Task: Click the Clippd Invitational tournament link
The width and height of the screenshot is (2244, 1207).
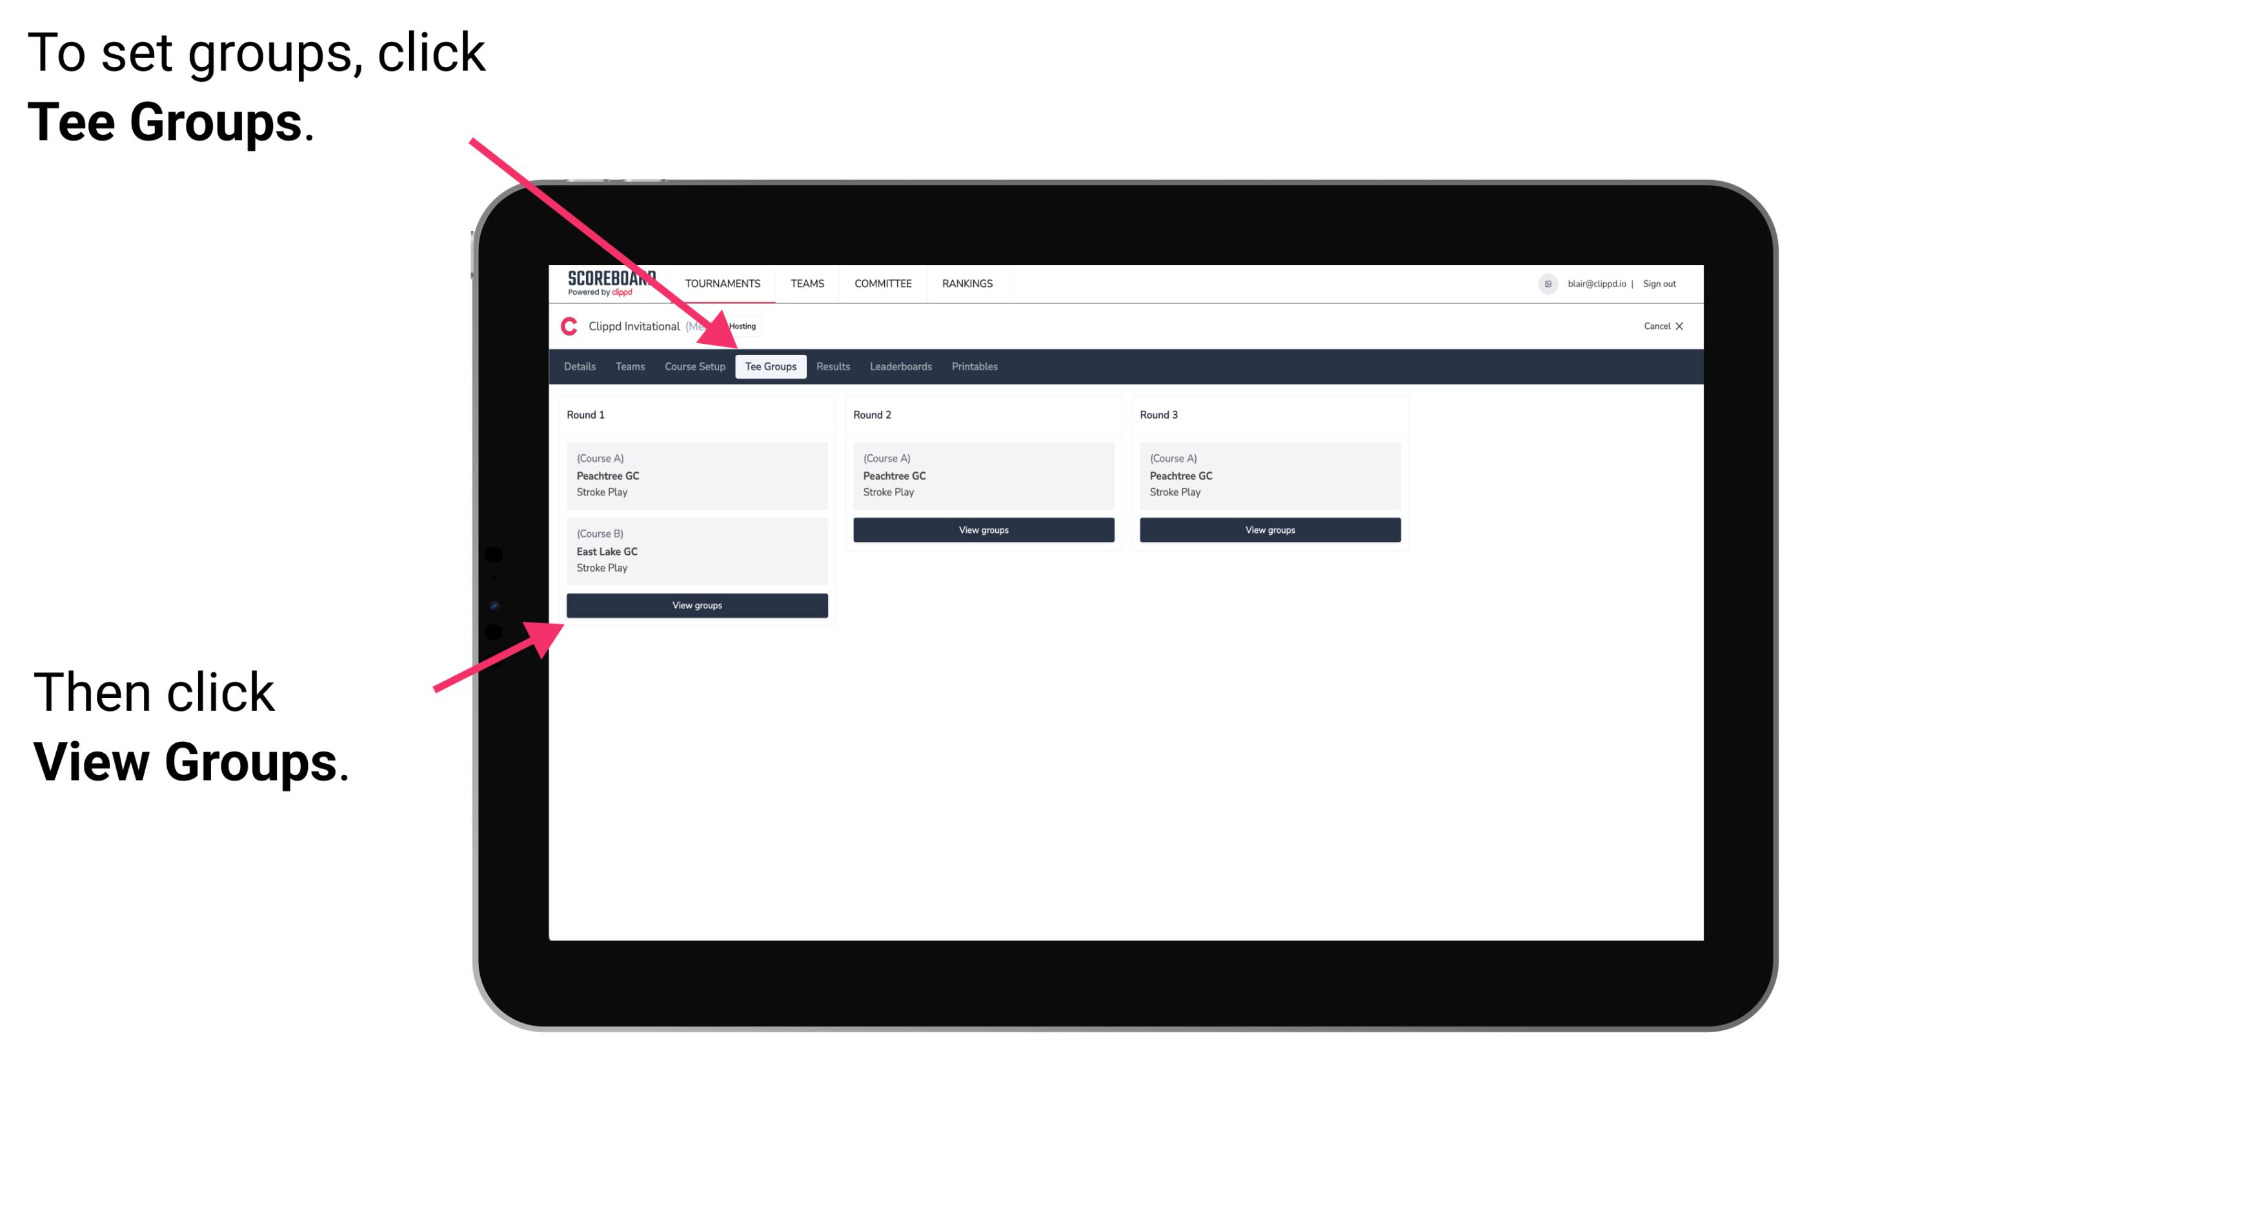Action: pos(675,326)
